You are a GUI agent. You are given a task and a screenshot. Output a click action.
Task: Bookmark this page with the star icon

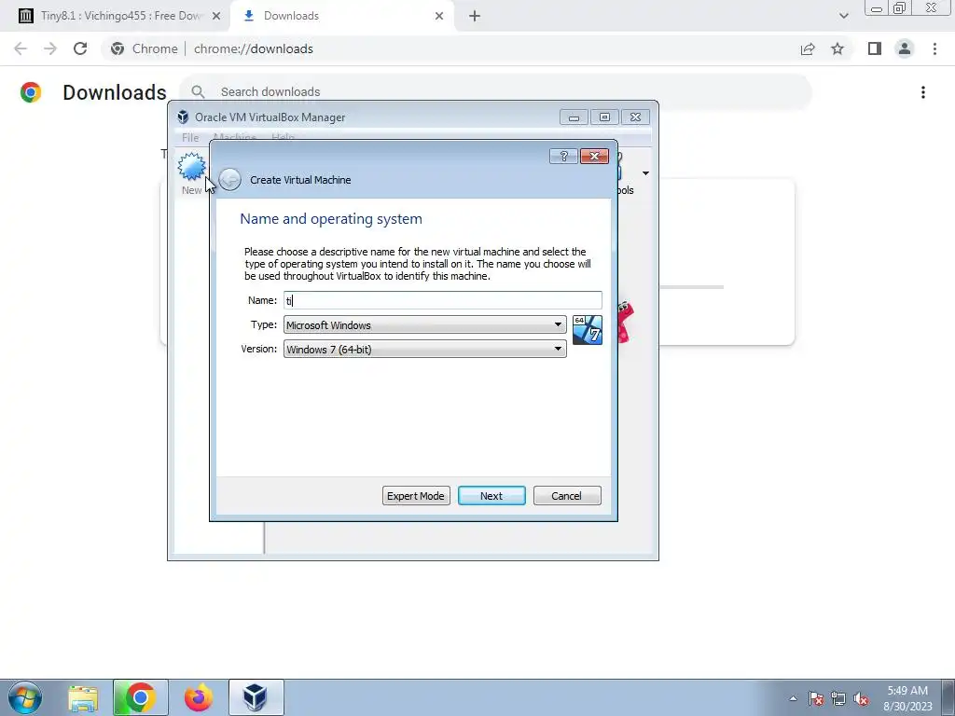click(837, 48)
